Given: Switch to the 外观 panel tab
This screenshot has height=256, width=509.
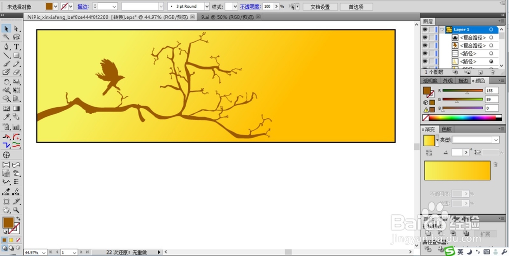Looking at the screenshot, I should [447, 81].
